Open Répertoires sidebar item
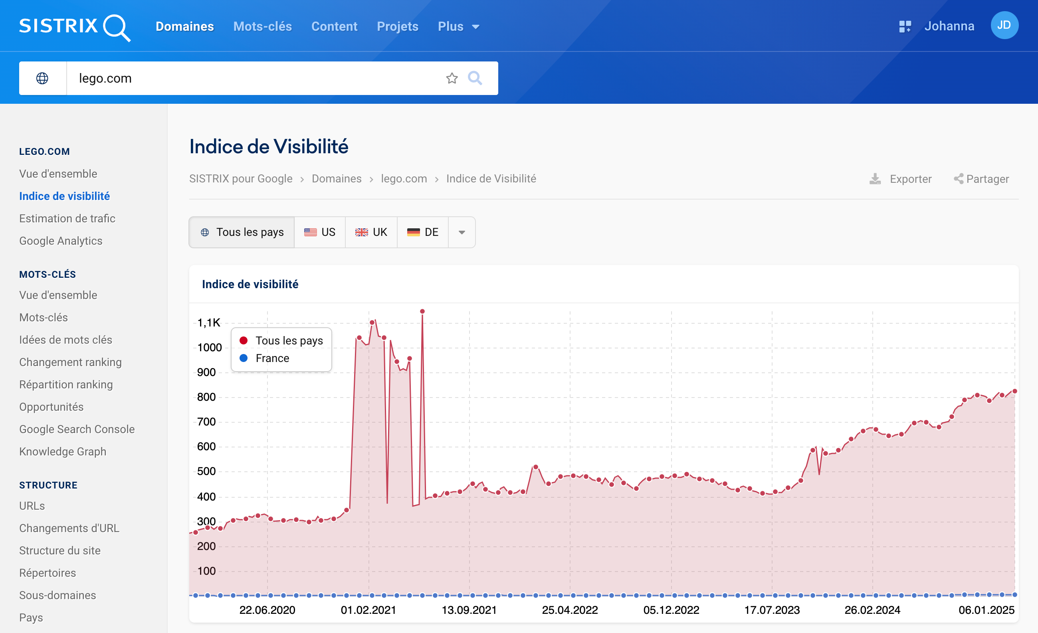 pyautogui.click(x=48, y=573)
